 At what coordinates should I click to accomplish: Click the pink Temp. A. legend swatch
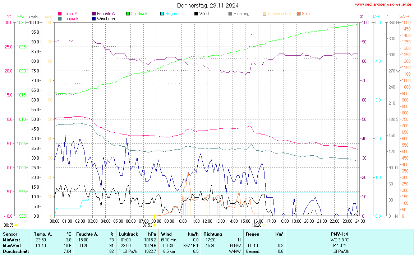60,14
